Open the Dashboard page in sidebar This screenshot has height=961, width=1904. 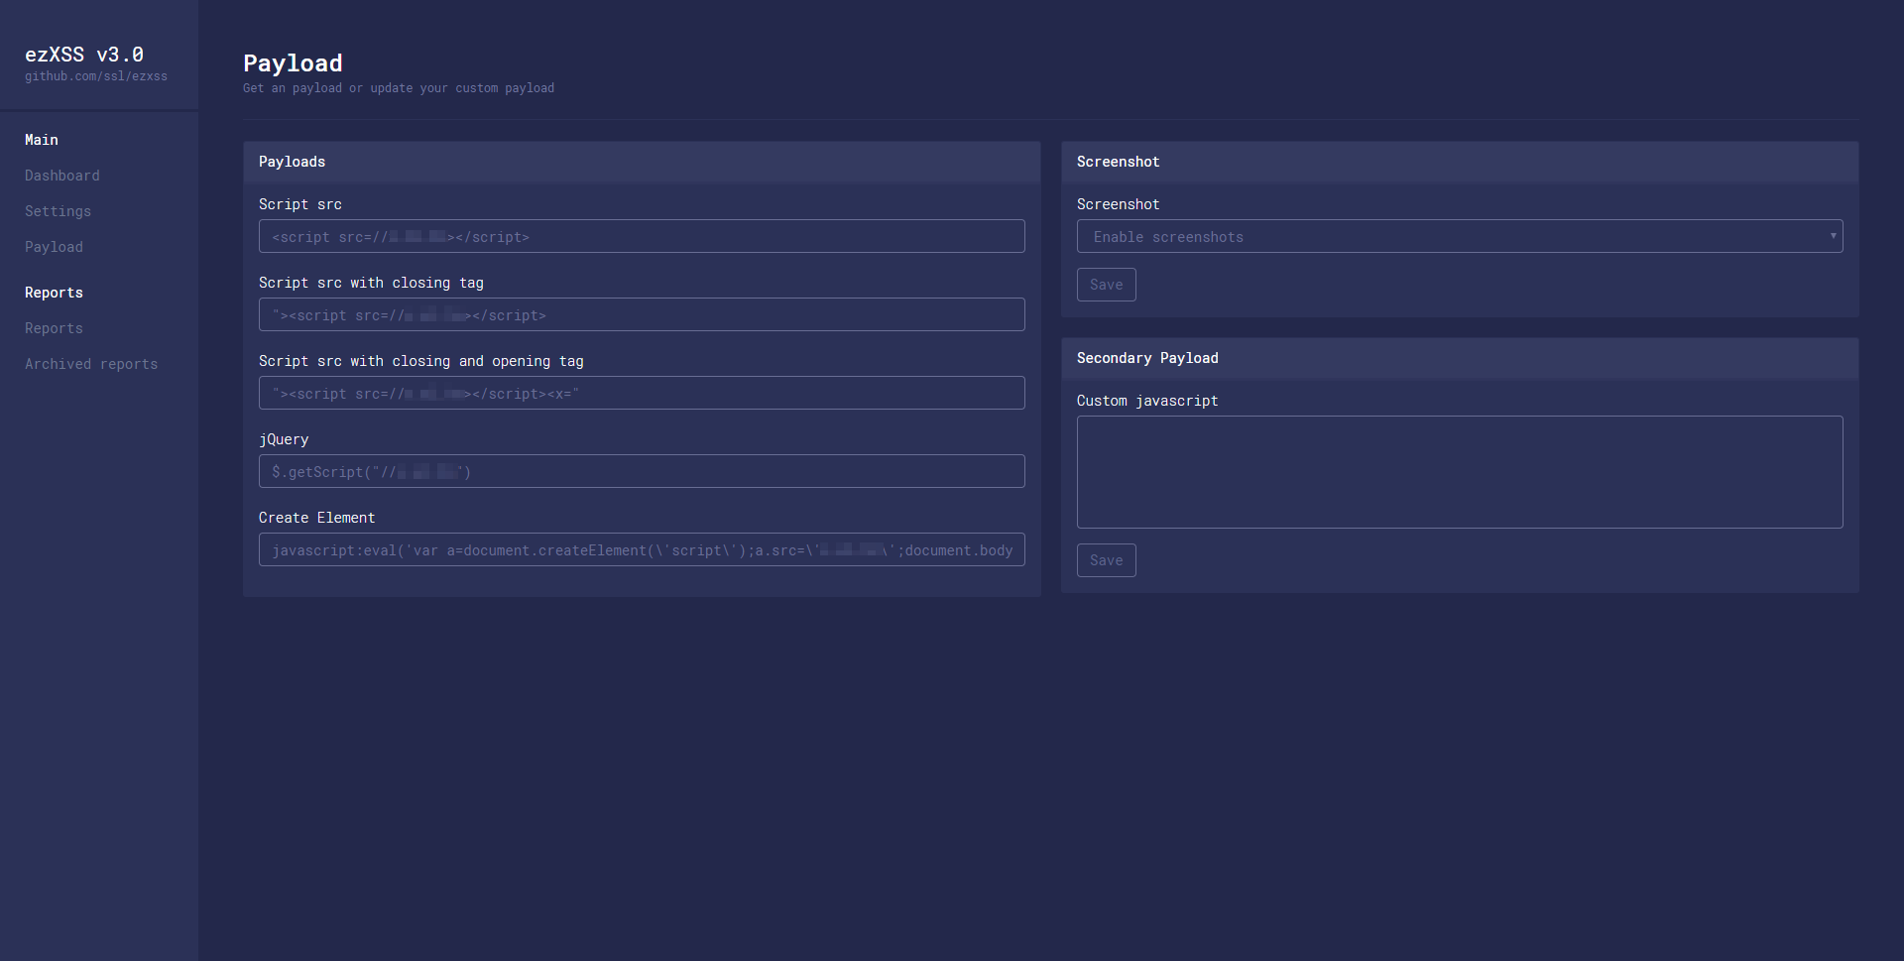(x=61, y=176)
